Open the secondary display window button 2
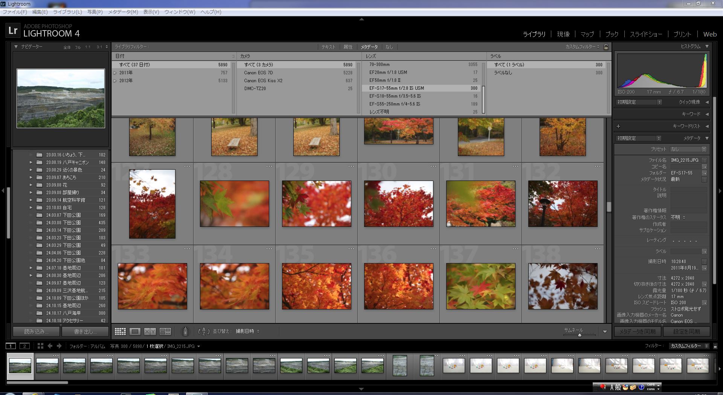 pos(24,346)
